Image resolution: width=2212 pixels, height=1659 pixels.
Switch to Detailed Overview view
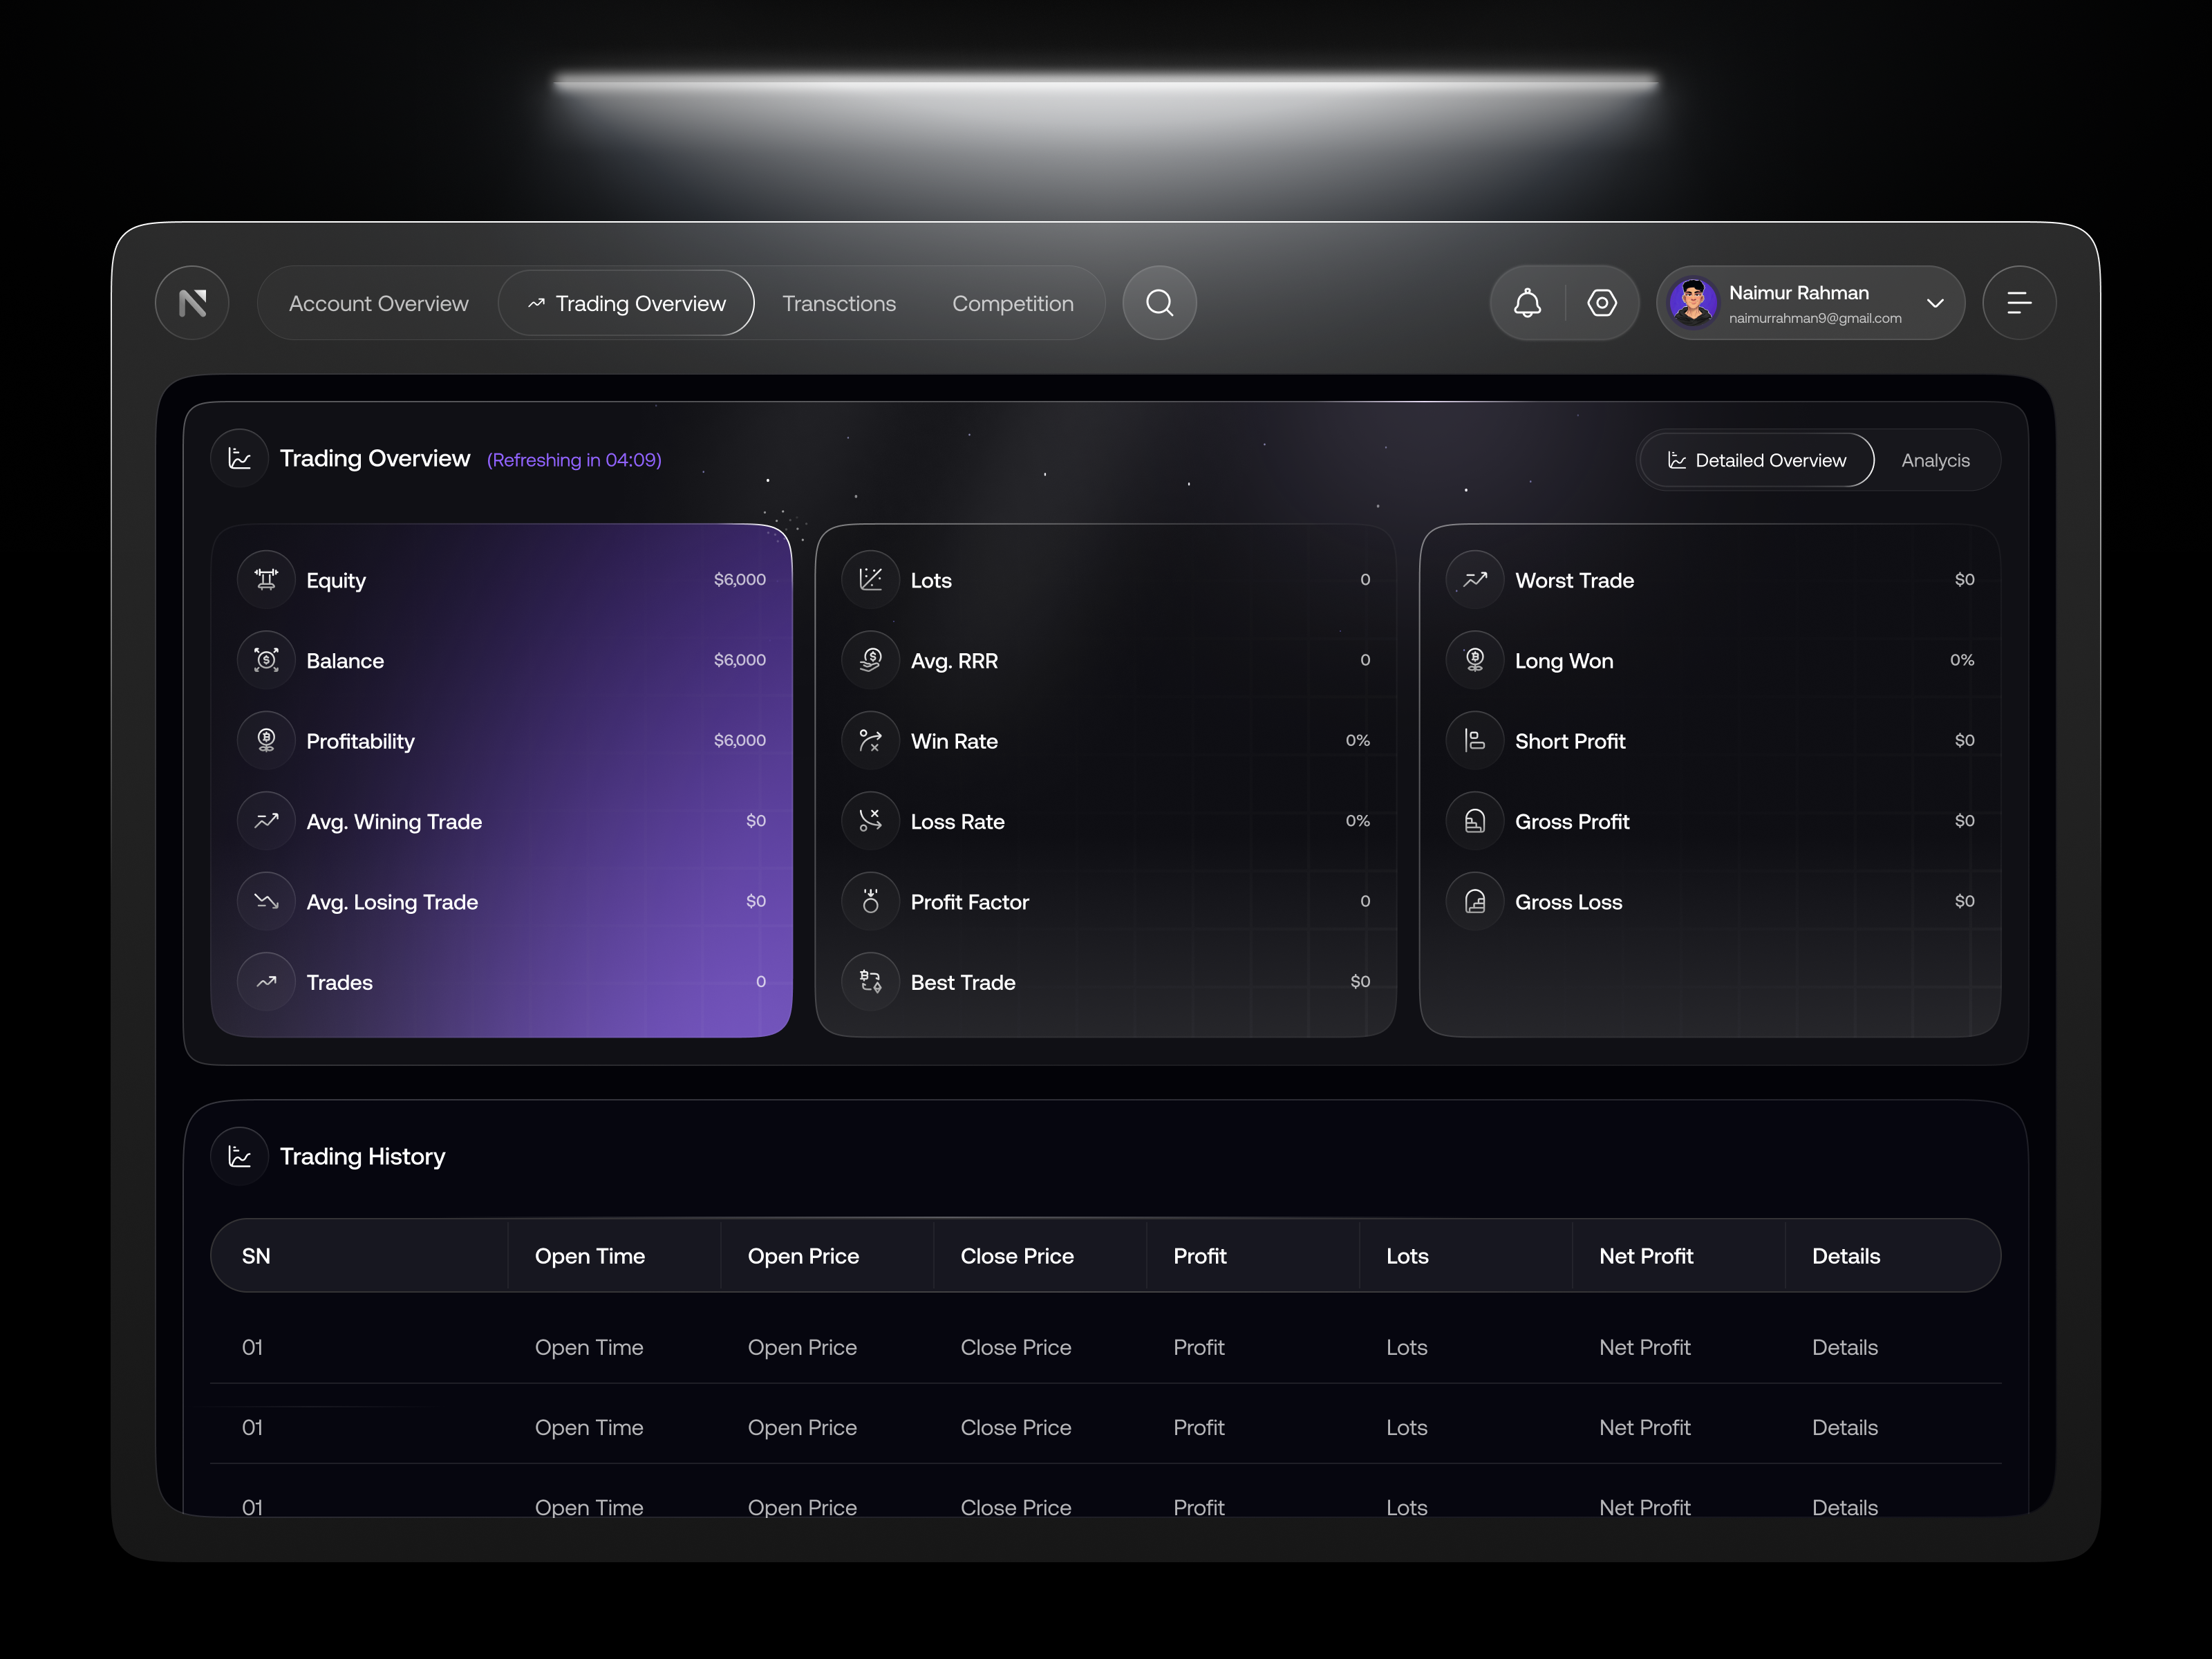tap(1757, 460)
